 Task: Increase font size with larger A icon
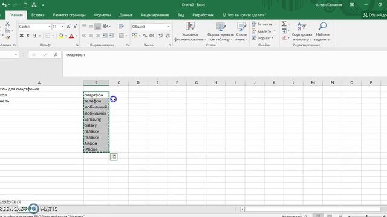pyautogui.click(x=68, y=27)
